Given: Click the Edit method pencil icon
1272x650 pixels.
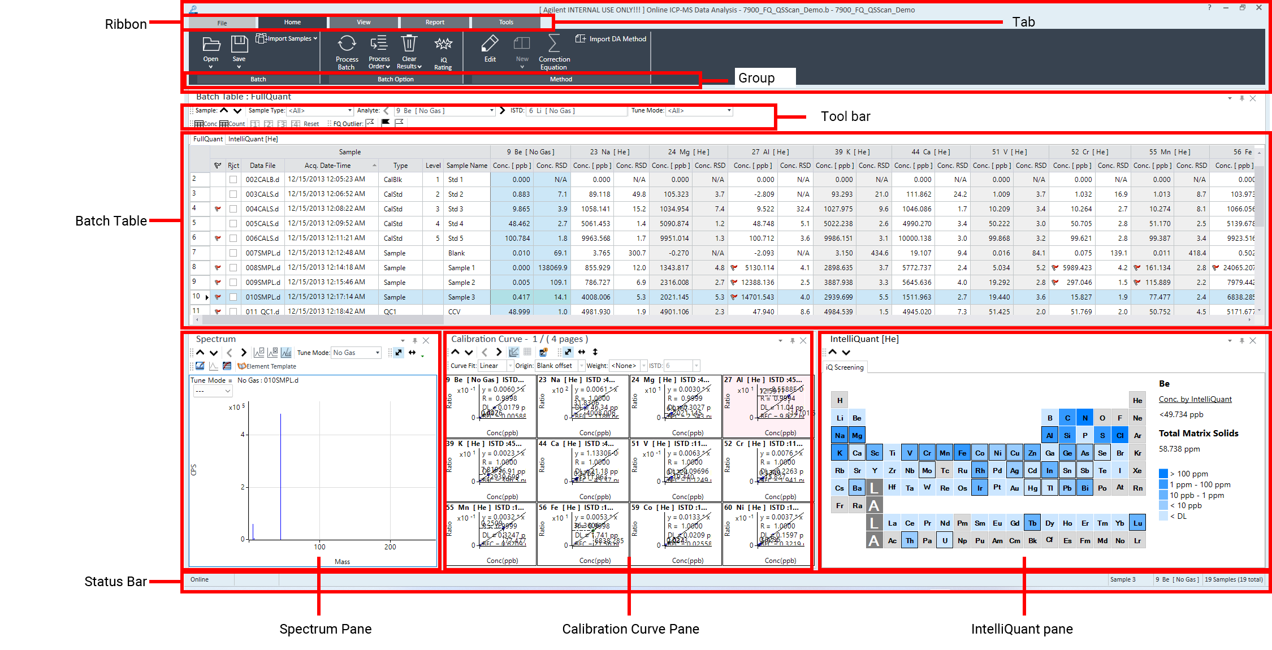Looking at the screenshot, I should 490,44.
